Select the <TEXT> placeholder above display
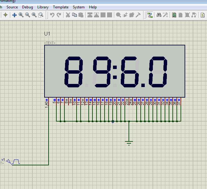207x189 pixels. [50, 43]
